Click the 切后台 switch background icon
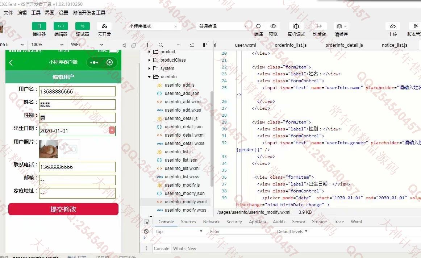 click(x=319, y=26)
